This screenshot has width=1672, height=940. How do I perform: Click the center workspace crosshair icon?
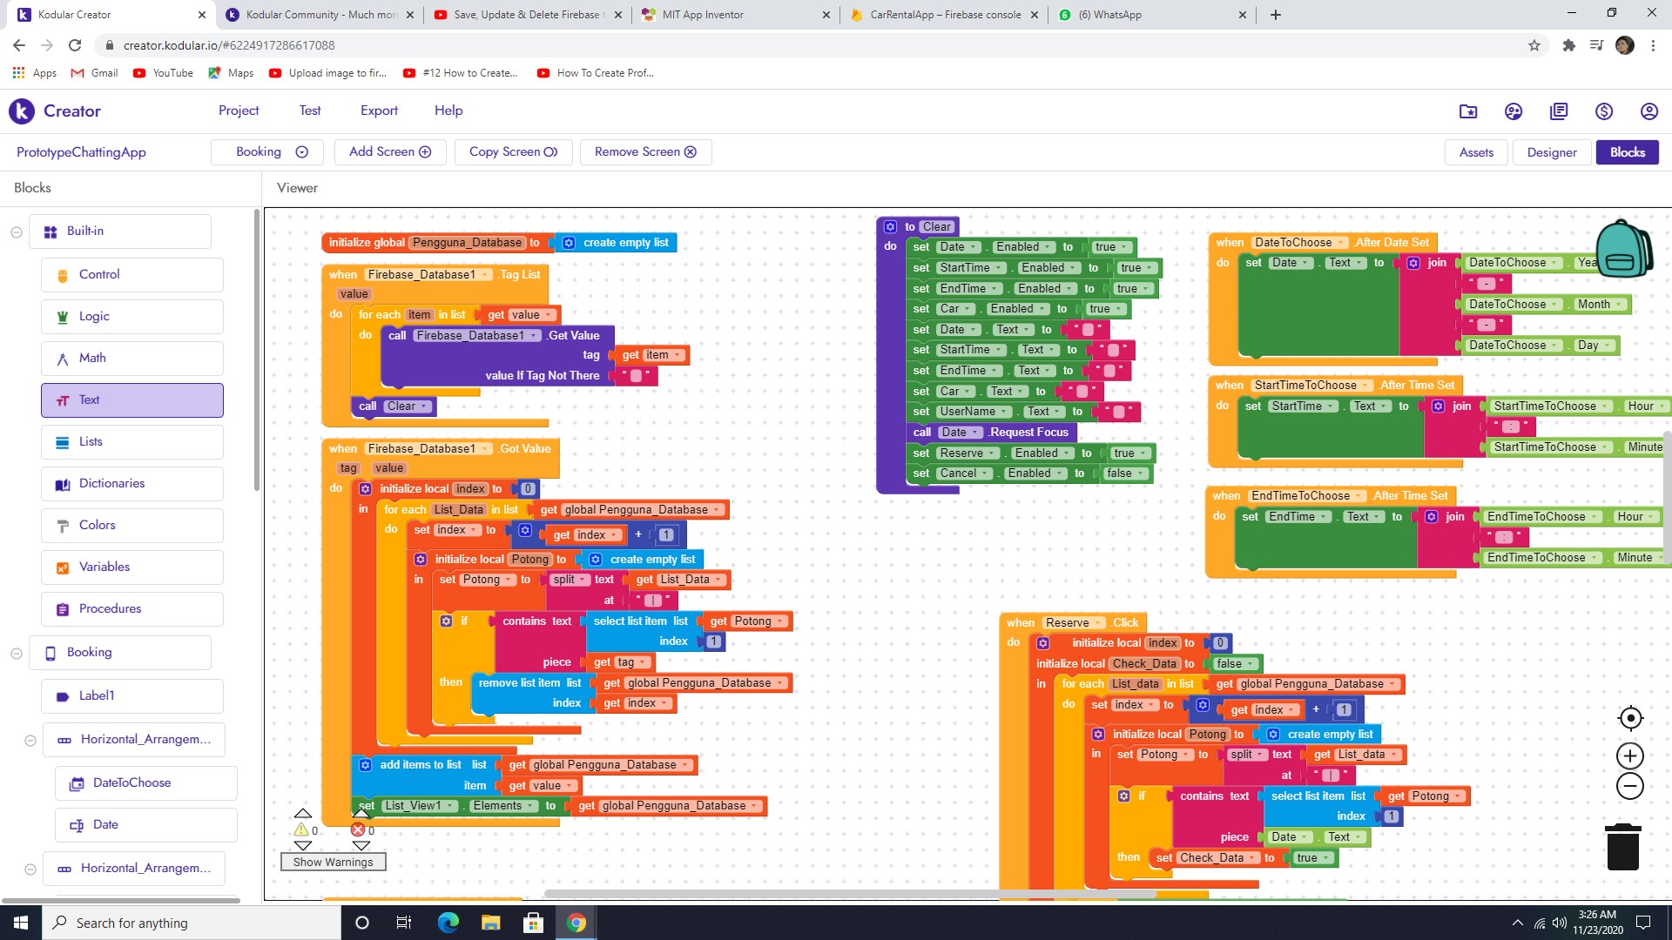pyautogui.click(x=1630, y=718)
